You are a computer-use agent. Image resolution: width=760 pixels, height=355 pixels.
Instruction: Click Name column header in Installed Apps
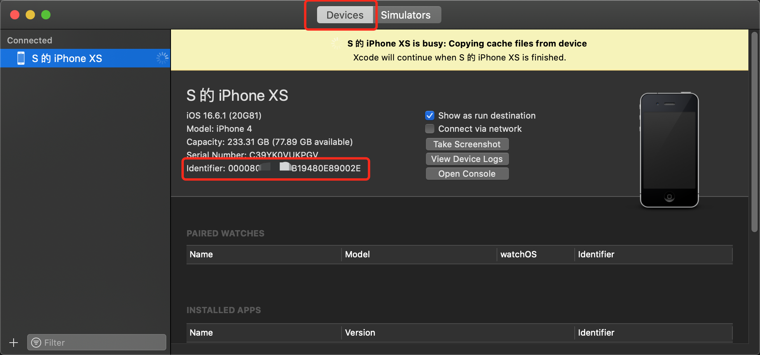tap(264, 333)
